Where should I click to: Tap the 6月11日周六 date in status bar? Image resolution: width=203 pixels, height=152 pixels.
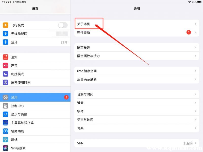(20, 2)
